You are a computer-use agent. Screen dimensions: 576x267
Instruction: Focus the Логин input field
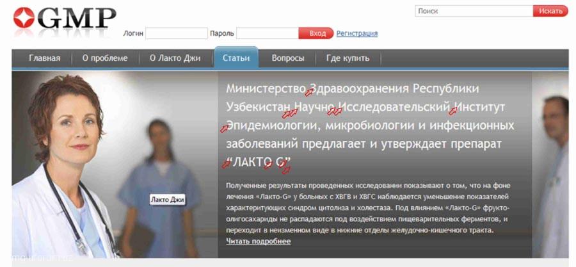pyautogui.click(x=176, y=33)
